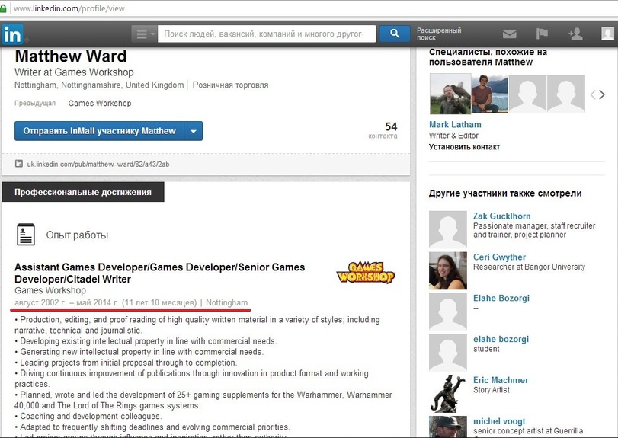618x438 pixels.
Task: Show previous similar profiles with left arrow
Action: (593, 94)
